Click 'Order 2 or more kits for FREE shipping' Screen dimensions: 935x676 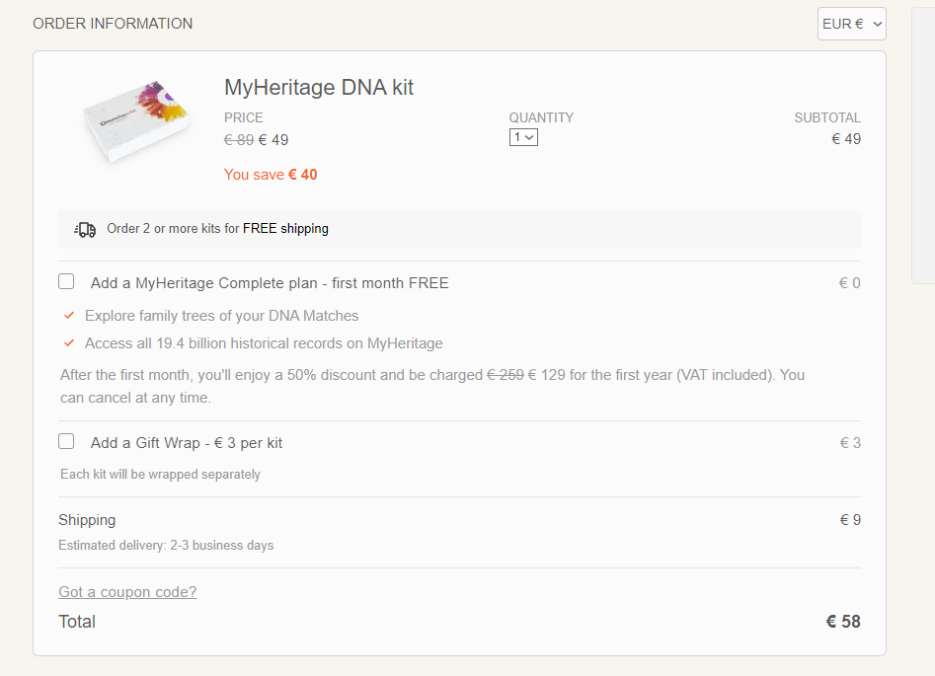click(217, 229)
